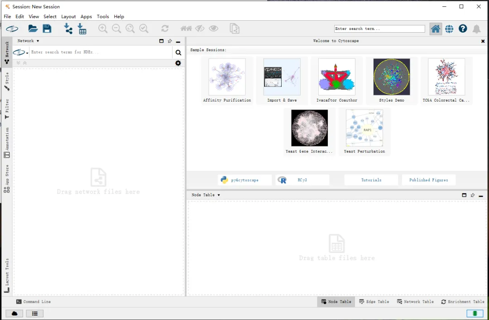Open NDEx search provider dropdown
Screen dimensions: 489x320
click(20, 53)
